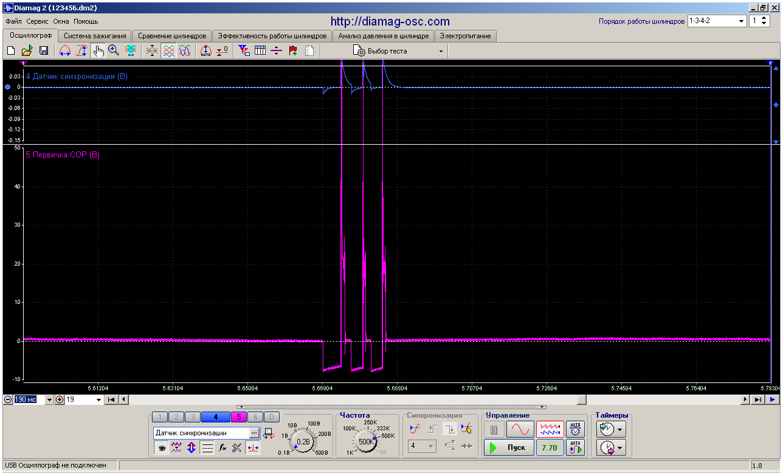
Task: Save the oscillogram with the floppy disk icon
Action: click(x=44, y=51)
